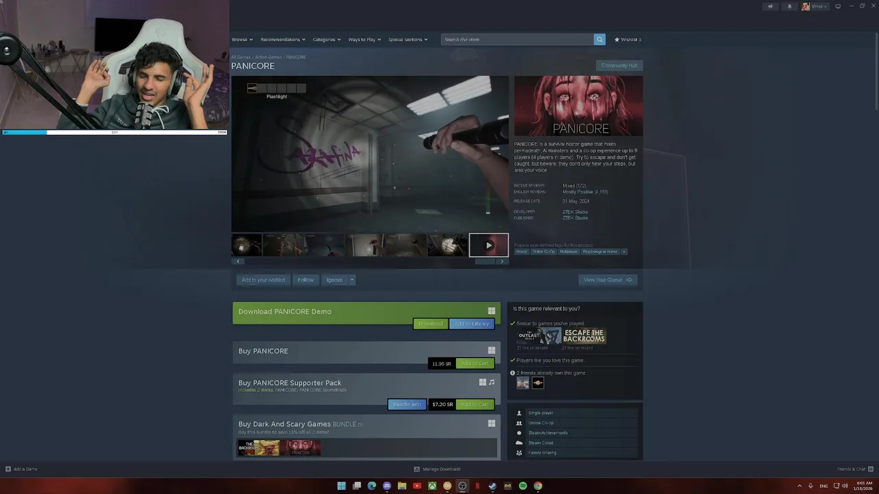Open the Browse dropdown menu
The width and height of the screenshot is (879, 494).
242,39
